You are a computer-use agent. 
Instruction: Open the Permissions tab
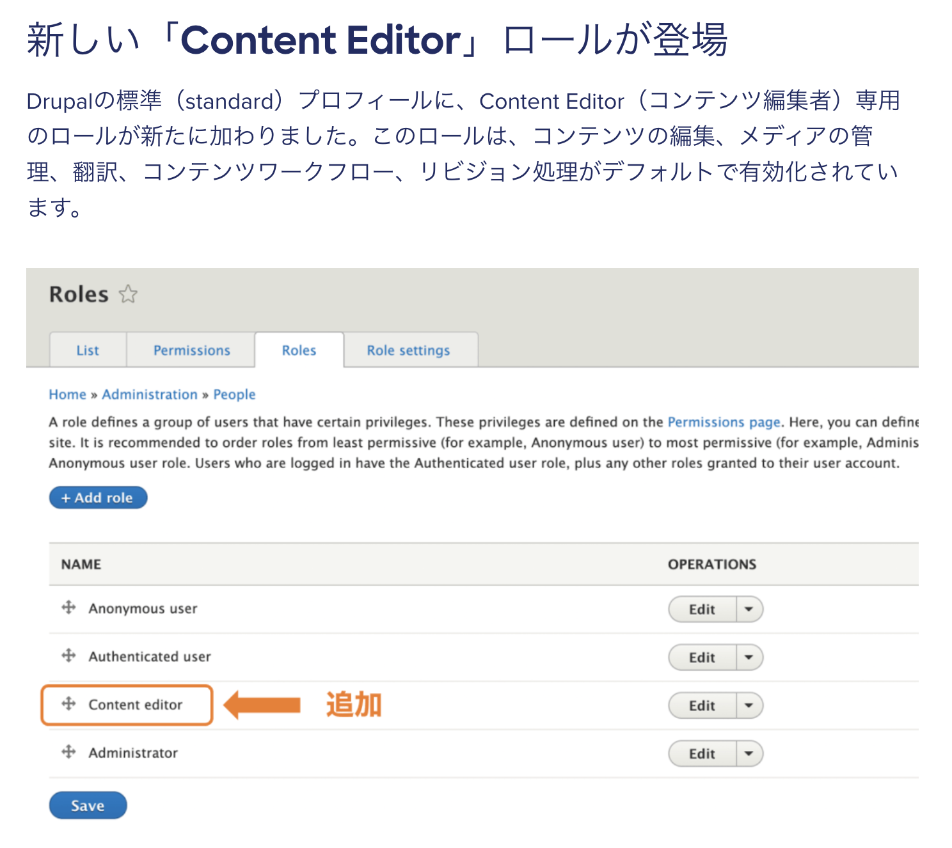click(x=191, y=350)
